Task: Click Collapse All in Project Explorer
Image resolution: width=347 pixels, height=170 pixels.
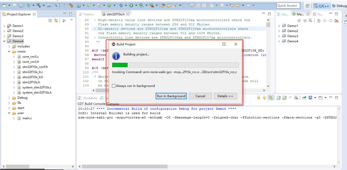Action: [50, 21]
